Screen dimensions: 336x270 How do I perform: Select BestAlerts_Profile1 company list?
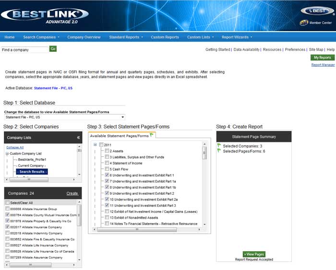click(32, 160)
